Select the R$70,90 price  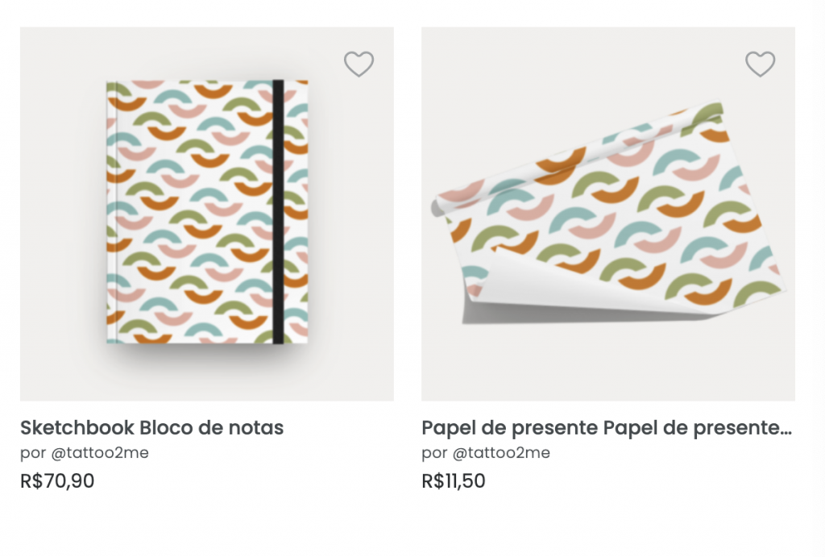[x=57, y=481]
